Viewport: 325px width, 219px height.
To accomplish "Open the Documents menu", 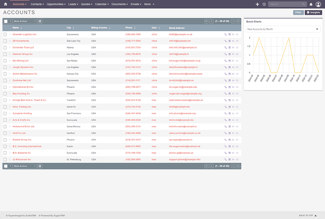I will click(120, 4).
